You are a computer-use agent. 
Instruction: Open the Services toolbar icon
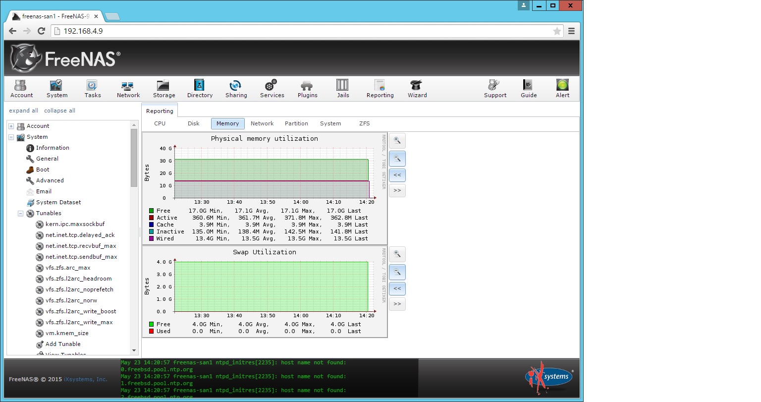coord(272,89)
